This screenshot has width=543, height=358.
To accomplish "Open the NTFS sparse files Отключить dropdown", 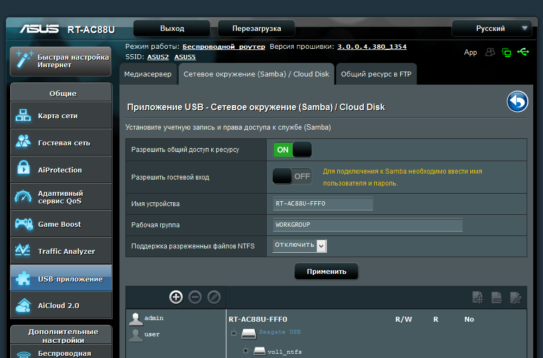I will pos(300,246).
